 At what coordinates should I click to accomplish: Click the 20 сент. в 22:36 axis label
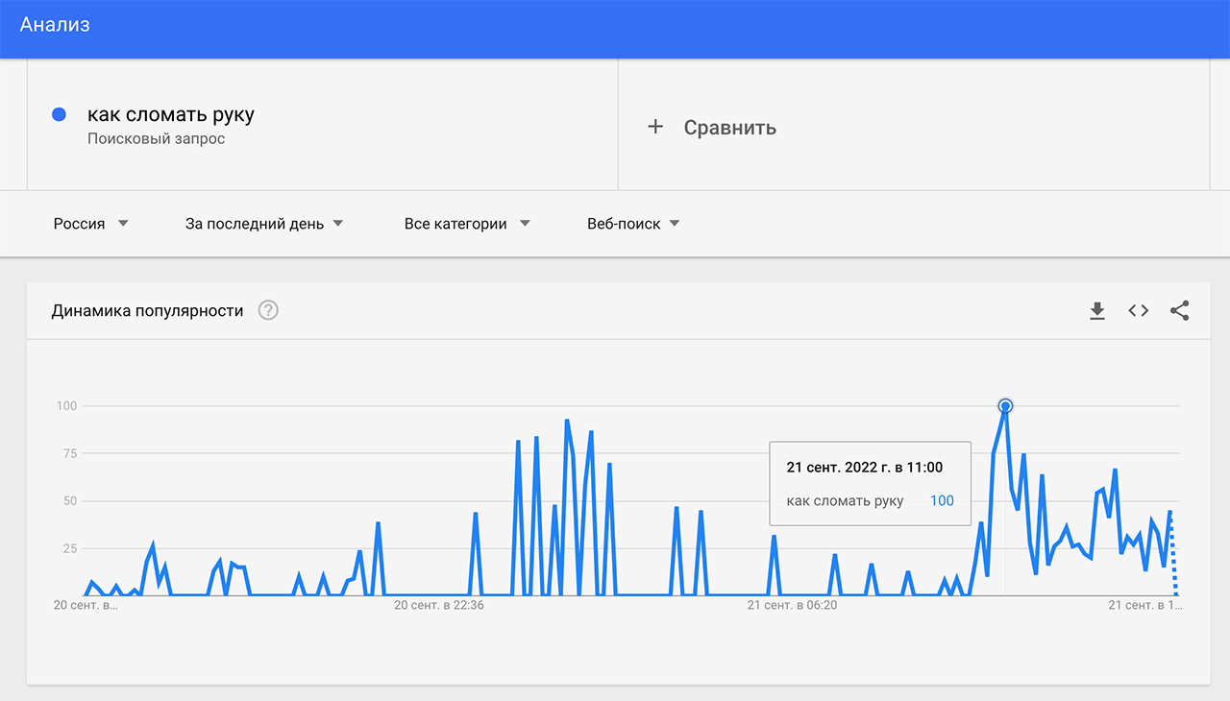coord(439,606)
